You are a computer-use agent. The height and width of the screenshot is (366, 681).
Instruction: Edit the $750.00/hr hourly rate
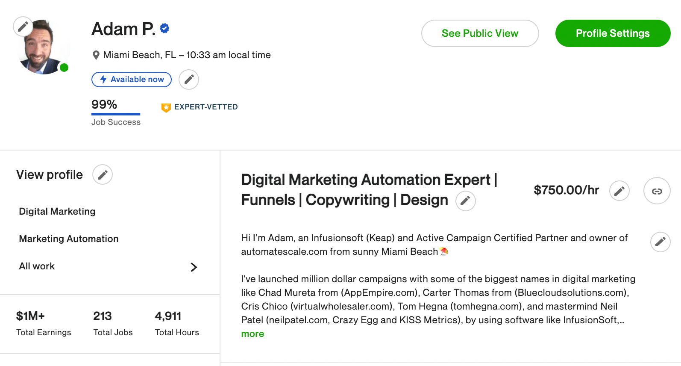619,191
